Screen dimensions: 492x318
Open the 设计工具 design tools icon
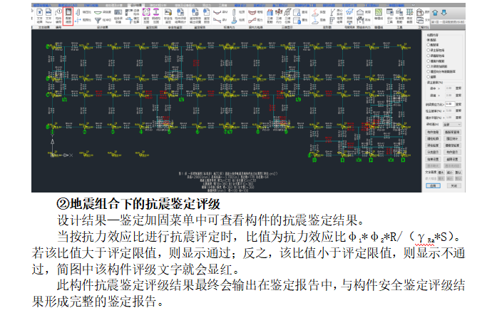tap(390, 16)
